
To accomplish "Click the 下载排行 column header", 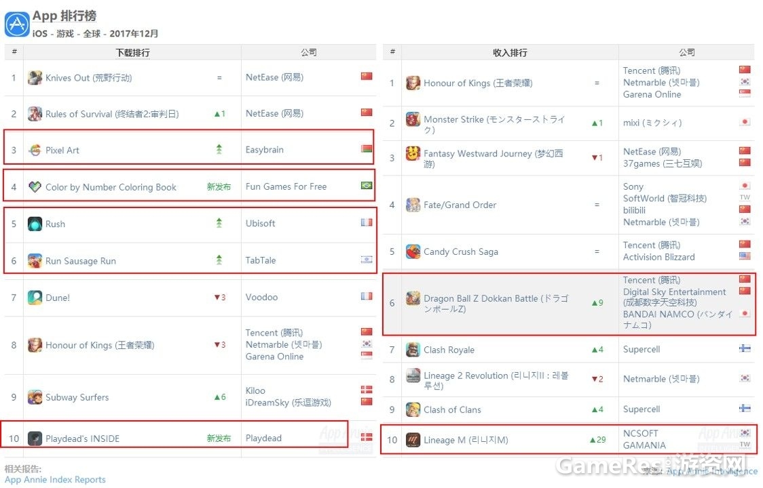I will 132,52.
